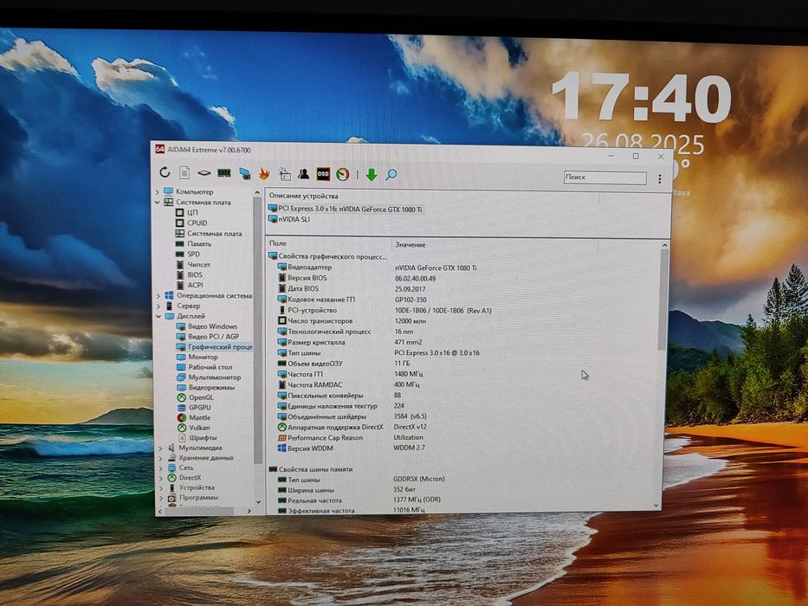808x606 pixels.
Task: Select Видеорежимы tree item
Action: pyautogui.click(x=211, y=387)
